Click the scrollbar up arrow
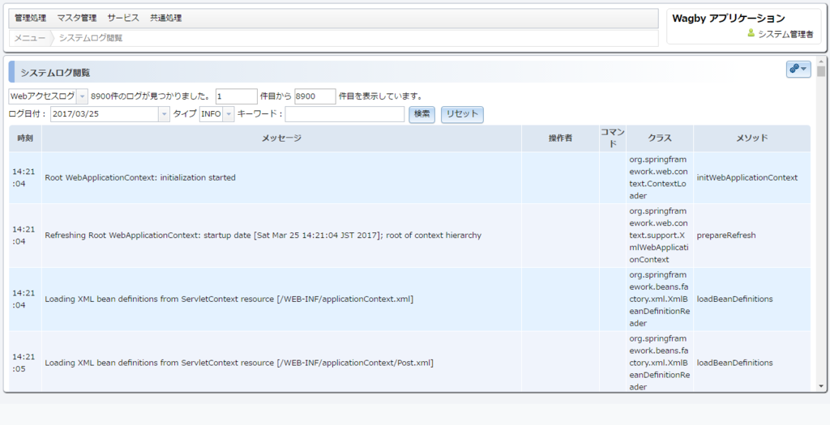Screen dimensions: 830x425 point(821,60)
